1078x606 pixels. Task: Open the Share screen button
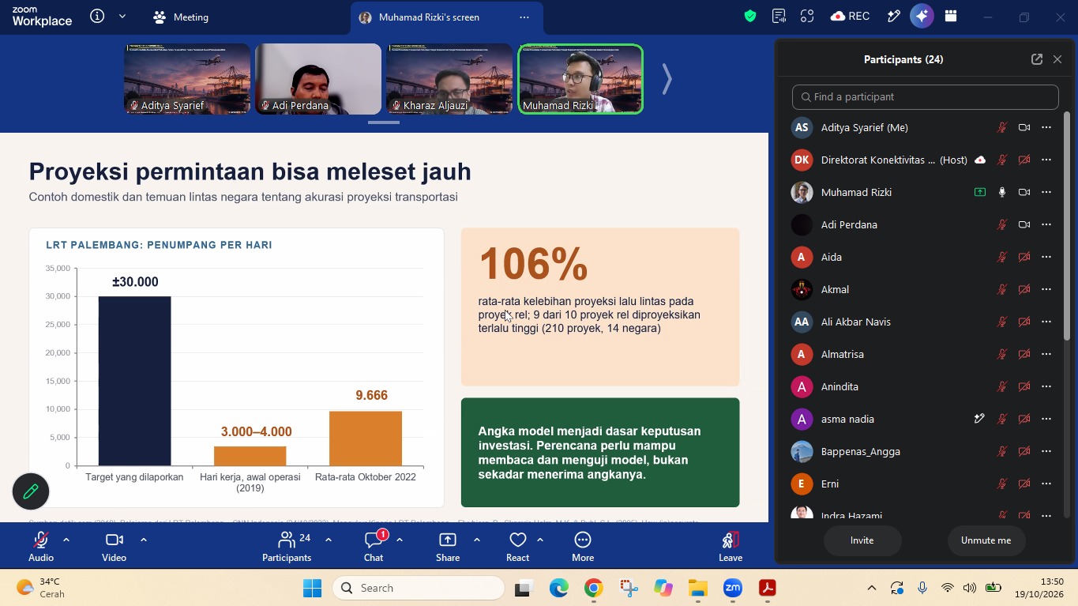(448, 546)
